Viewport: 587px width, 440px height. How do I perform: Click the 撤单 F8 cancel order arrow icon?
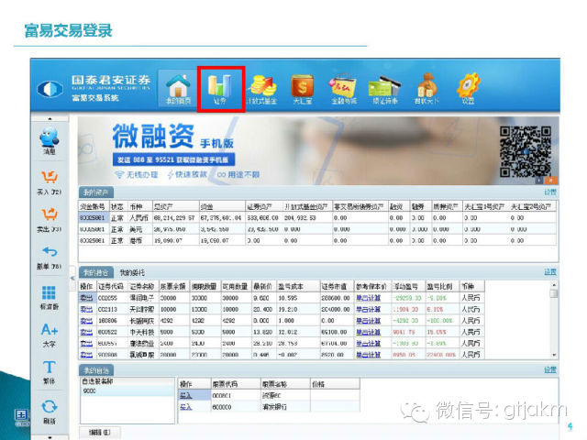[50, 258]
